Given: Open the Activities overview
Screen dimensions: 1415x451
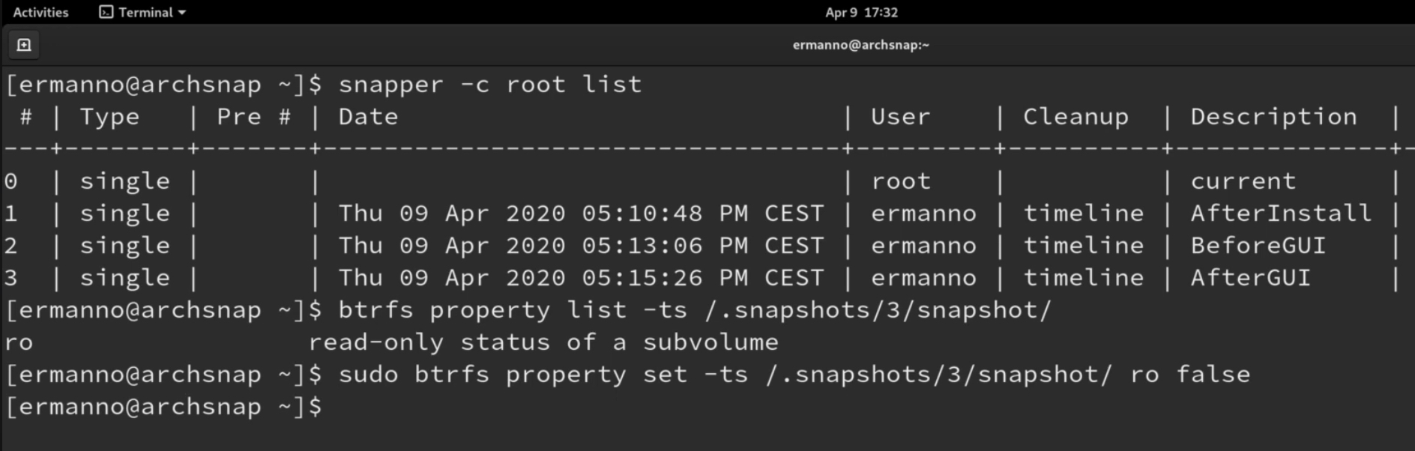Looking at the screenshot, I should (x=40, y=12).
